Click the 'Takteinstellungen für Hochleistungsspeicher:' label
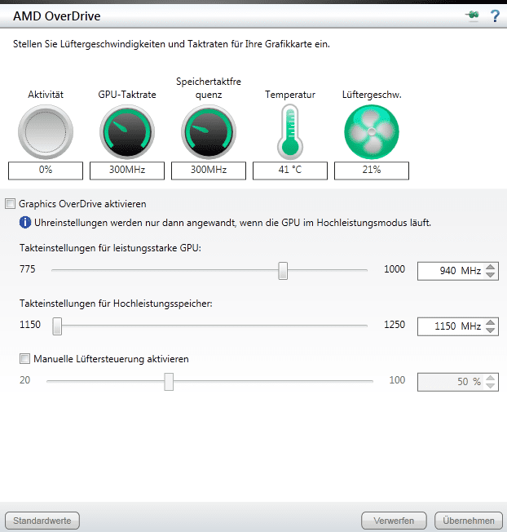507x532 pixels. pos(116,304)
